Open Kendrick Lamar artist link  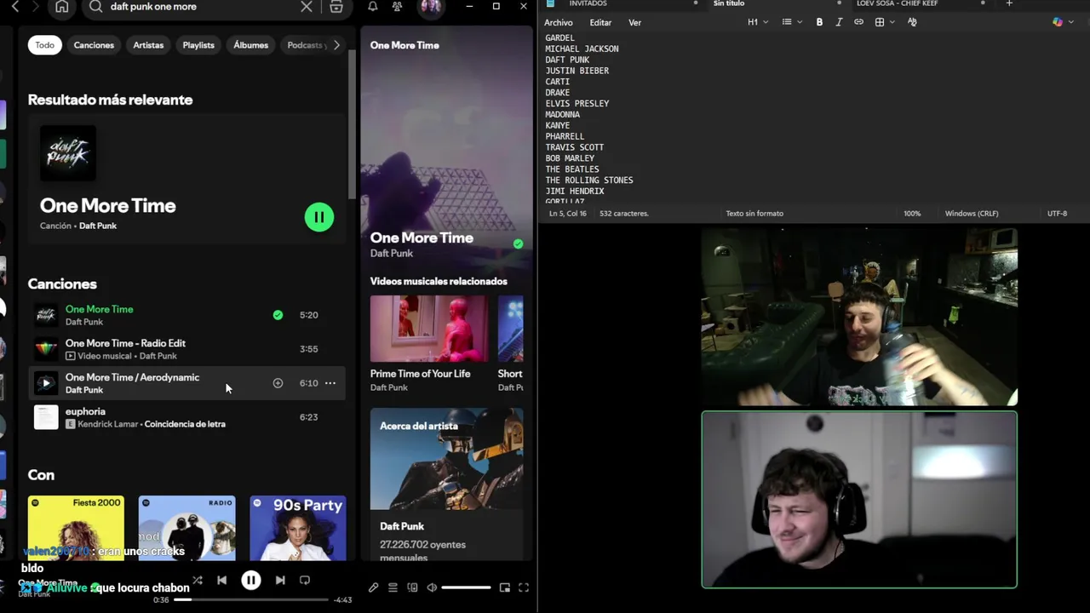coord(107,424)
